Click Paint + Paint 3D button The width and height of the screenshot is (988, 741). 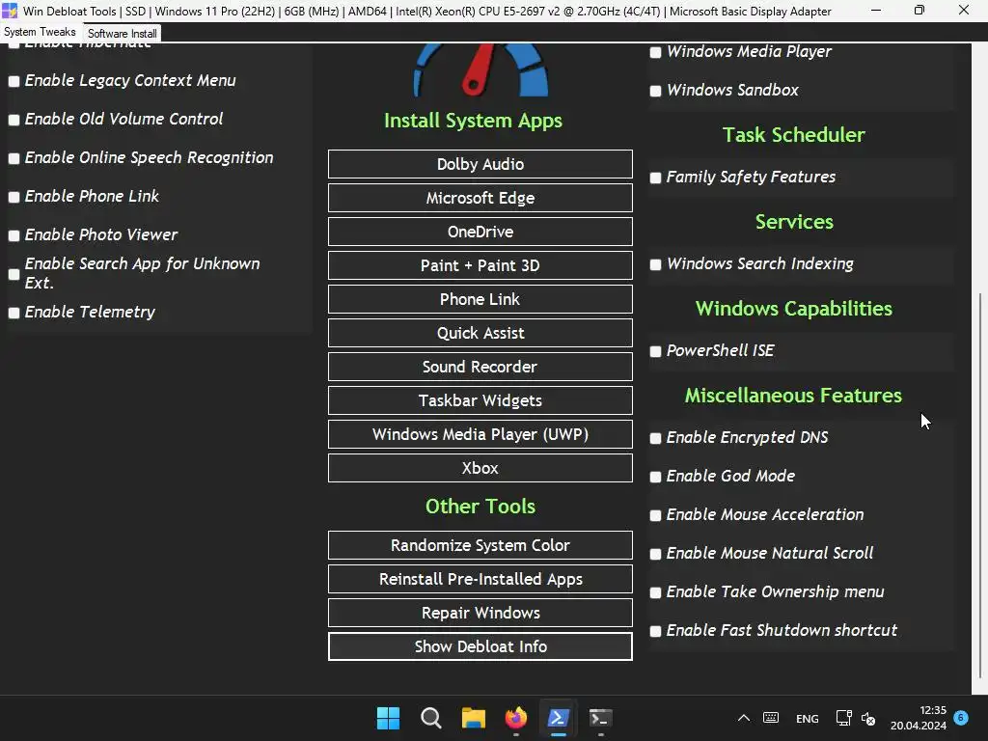click(480, 265)
